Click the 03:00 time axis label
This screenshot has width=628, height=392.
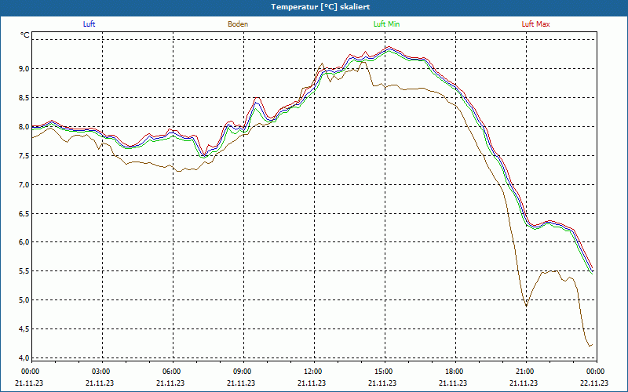[101, 372]
